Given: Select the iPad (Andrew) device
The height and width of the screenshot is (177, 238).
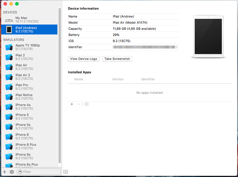Looking at the screenshot, I should tap(29, 29).
